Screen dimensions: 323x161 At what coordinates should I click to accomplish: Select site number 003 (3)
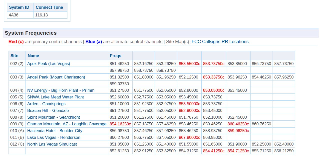coord(17,77)
